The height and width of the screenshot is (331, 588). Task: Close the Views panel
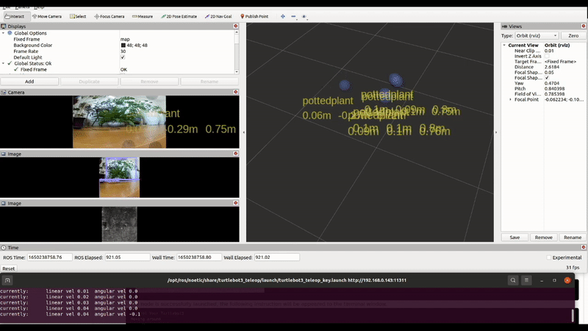[x=584, y=26]
